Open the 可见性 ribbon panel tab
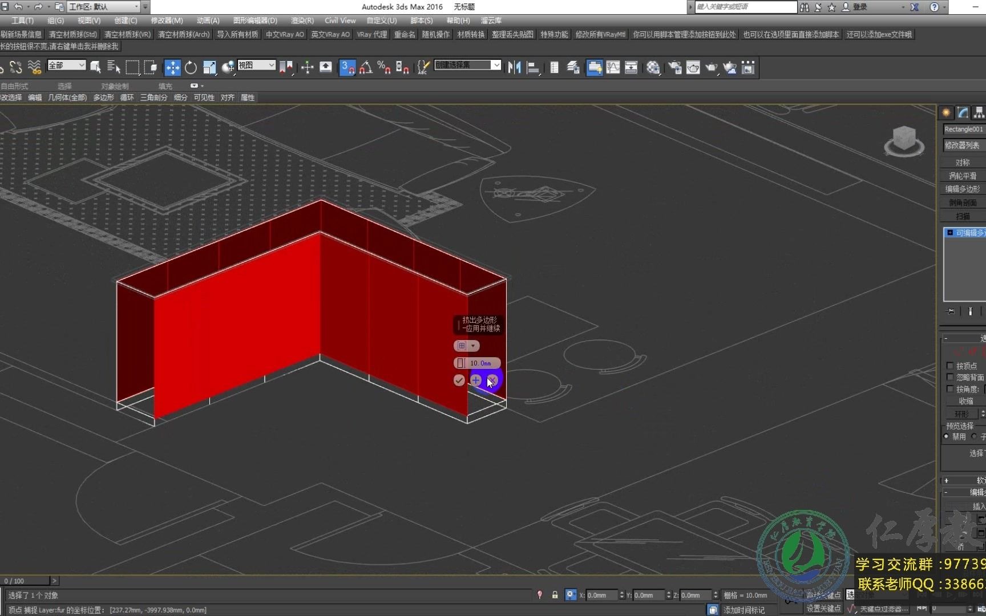The image size is (986, 616). 204,98
